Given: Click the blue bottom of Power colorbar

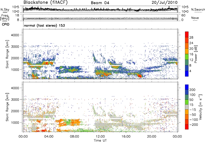Looking at the screenshot, I should (187, 74).
